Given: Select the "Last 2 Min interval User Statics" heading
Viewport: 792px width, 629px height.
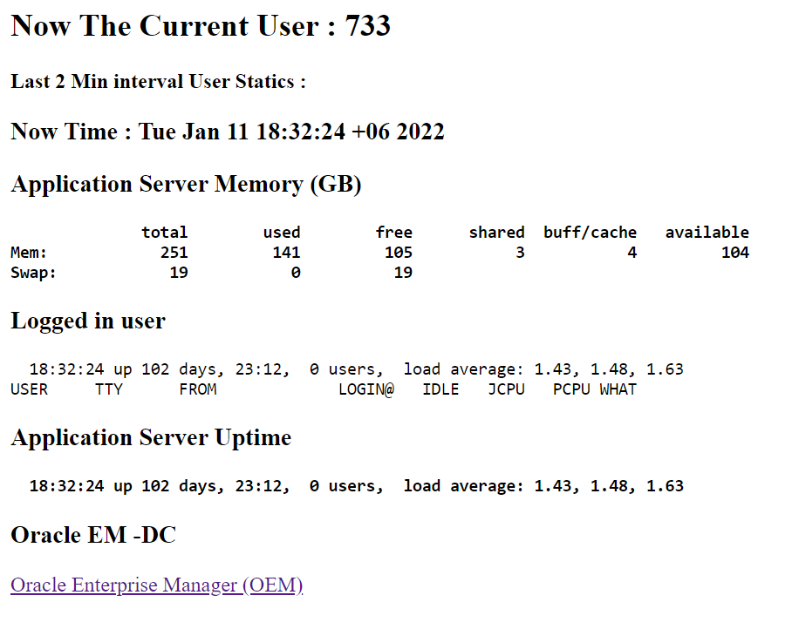Looking at the screenshot, I should [158, 82].
